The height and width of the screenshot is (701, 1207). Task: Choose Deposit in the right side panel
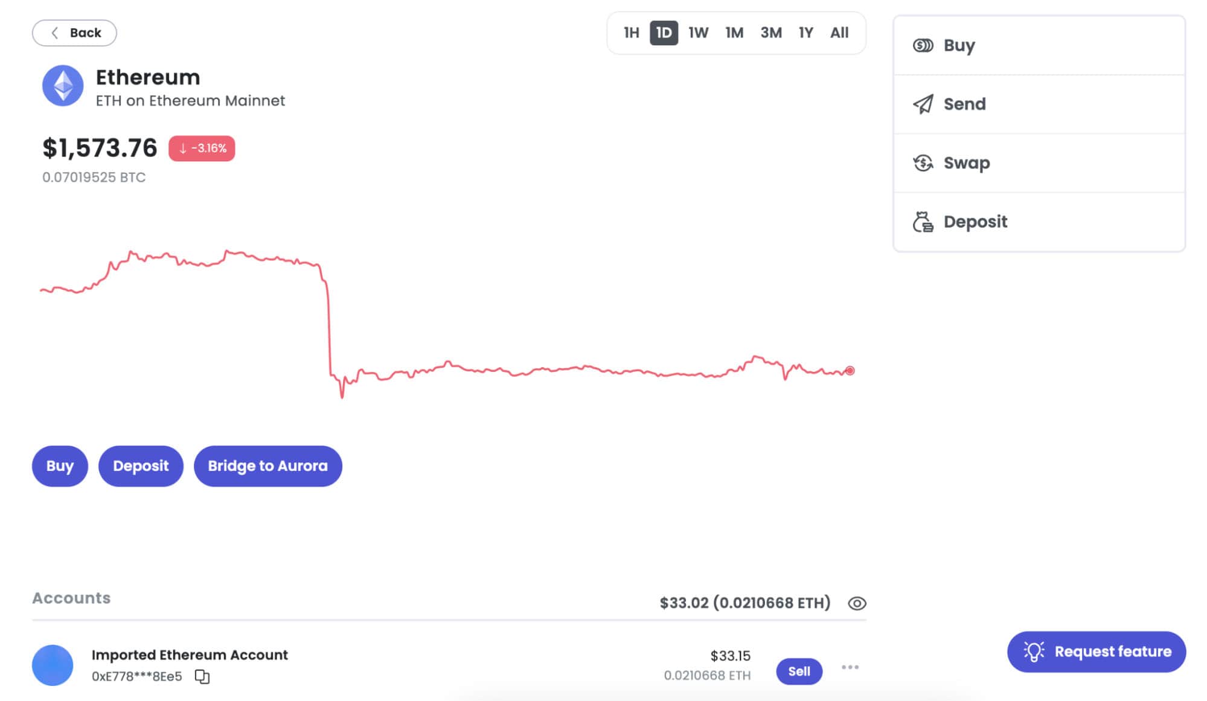point(1039,222)
